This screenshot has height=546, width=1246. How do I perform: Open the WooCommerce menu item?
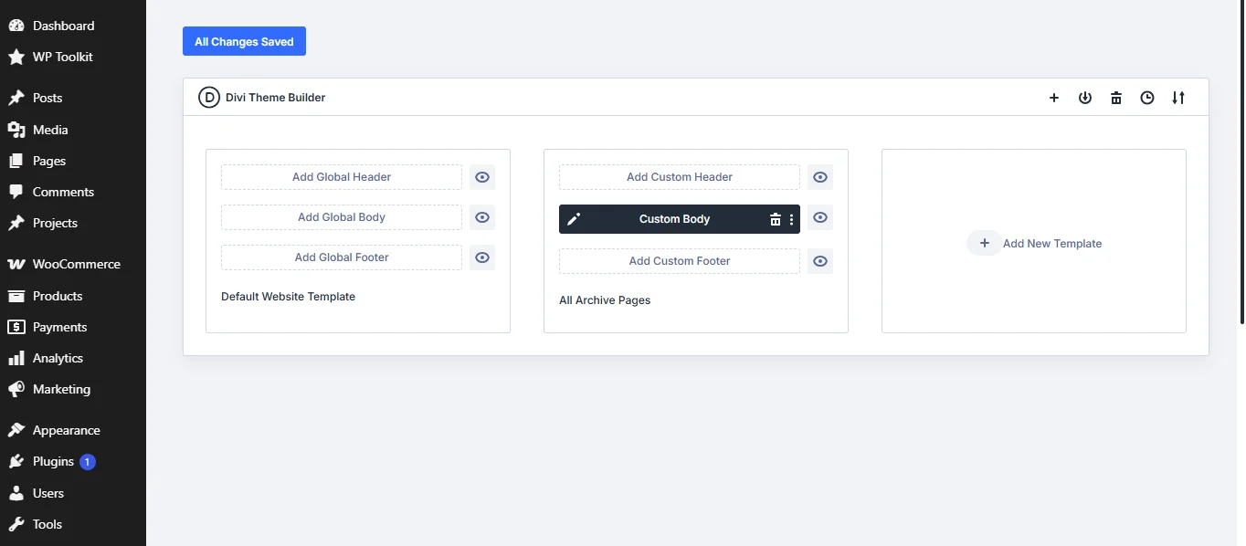[x=73, y=264]
